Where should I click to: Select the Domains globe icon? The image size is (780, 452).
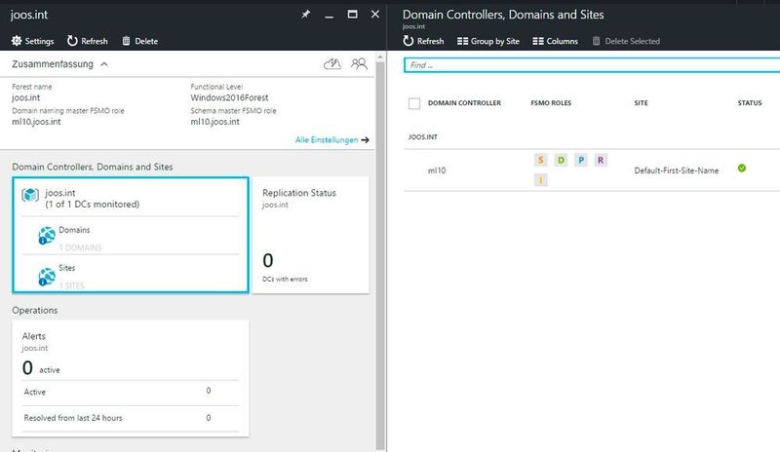pos(47,235)
